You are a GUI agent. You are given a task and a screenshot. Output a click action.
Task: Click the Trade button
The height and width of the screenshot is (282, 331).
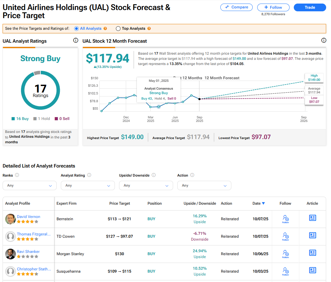point(310,7)
